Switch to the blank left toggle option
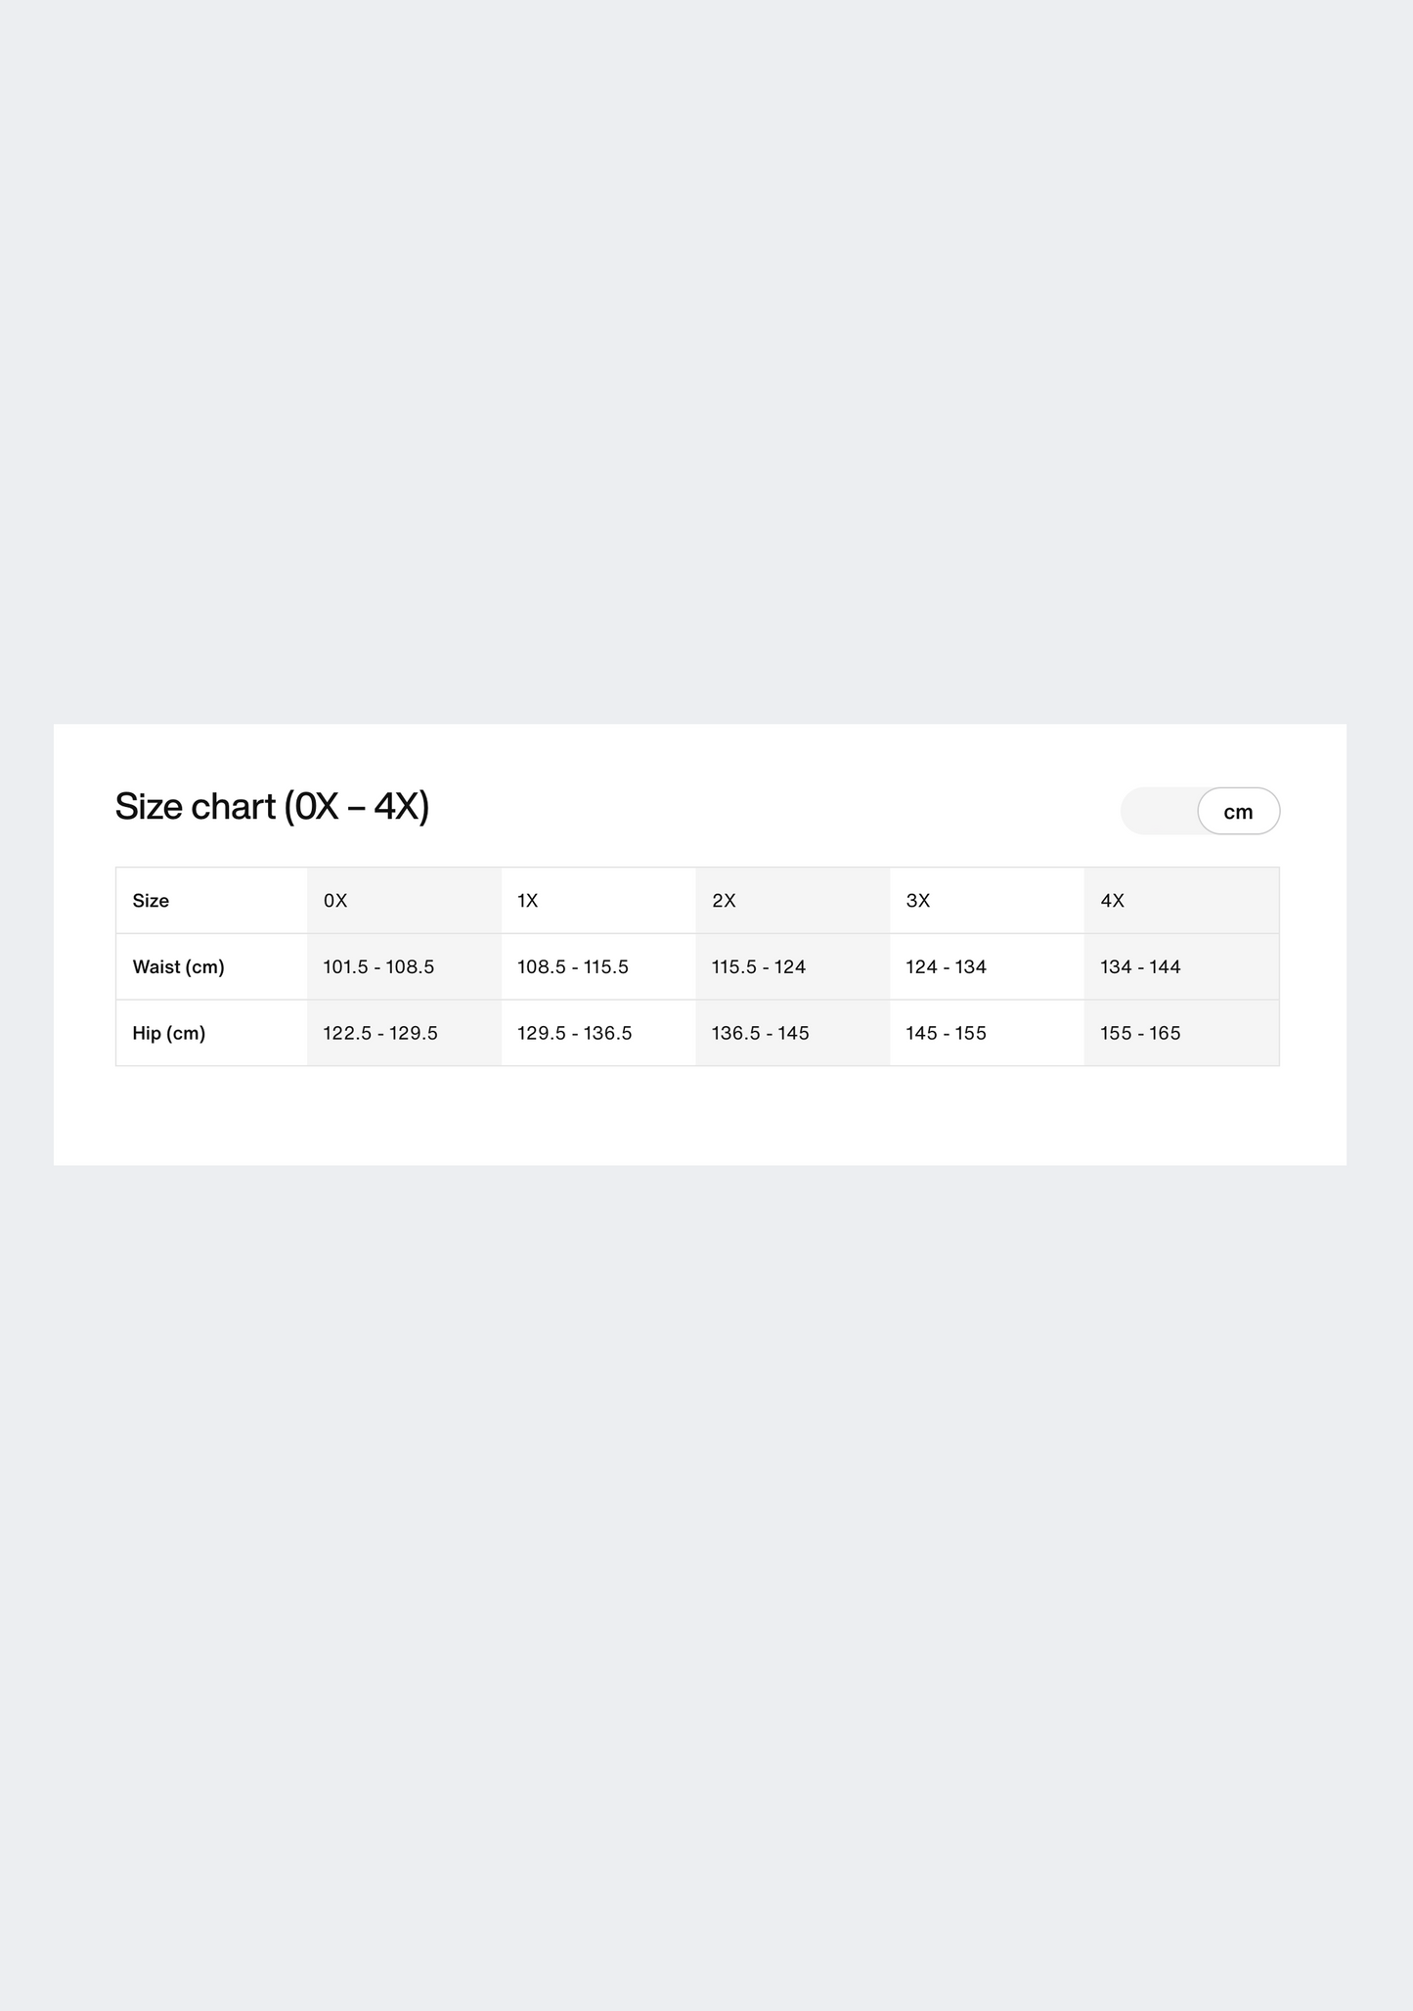The image size is (1413, 2011). pos(1160,811)
